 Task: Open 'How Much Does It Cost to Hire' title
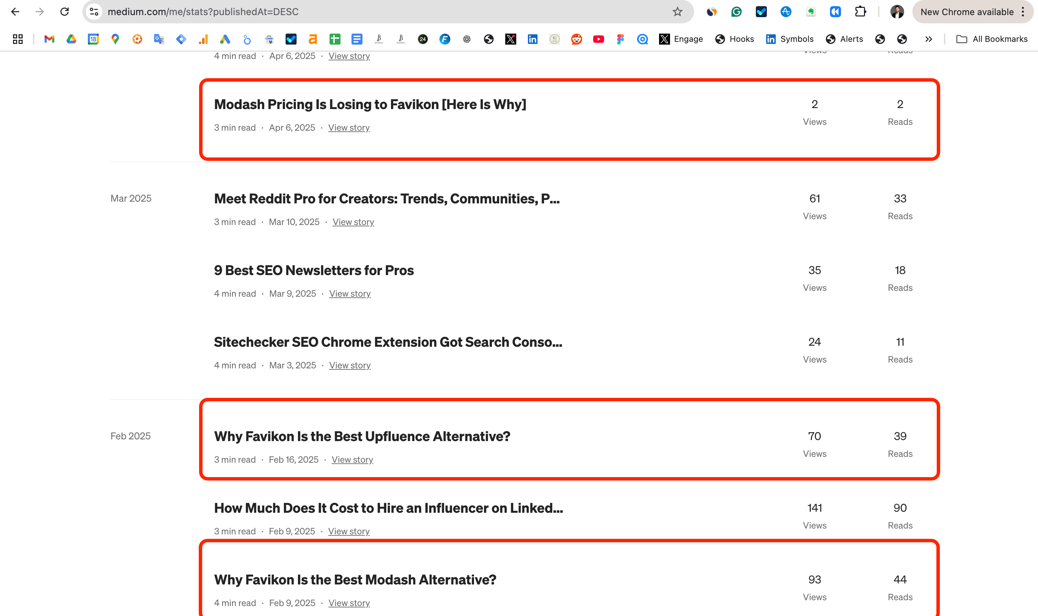click(388, 508)
